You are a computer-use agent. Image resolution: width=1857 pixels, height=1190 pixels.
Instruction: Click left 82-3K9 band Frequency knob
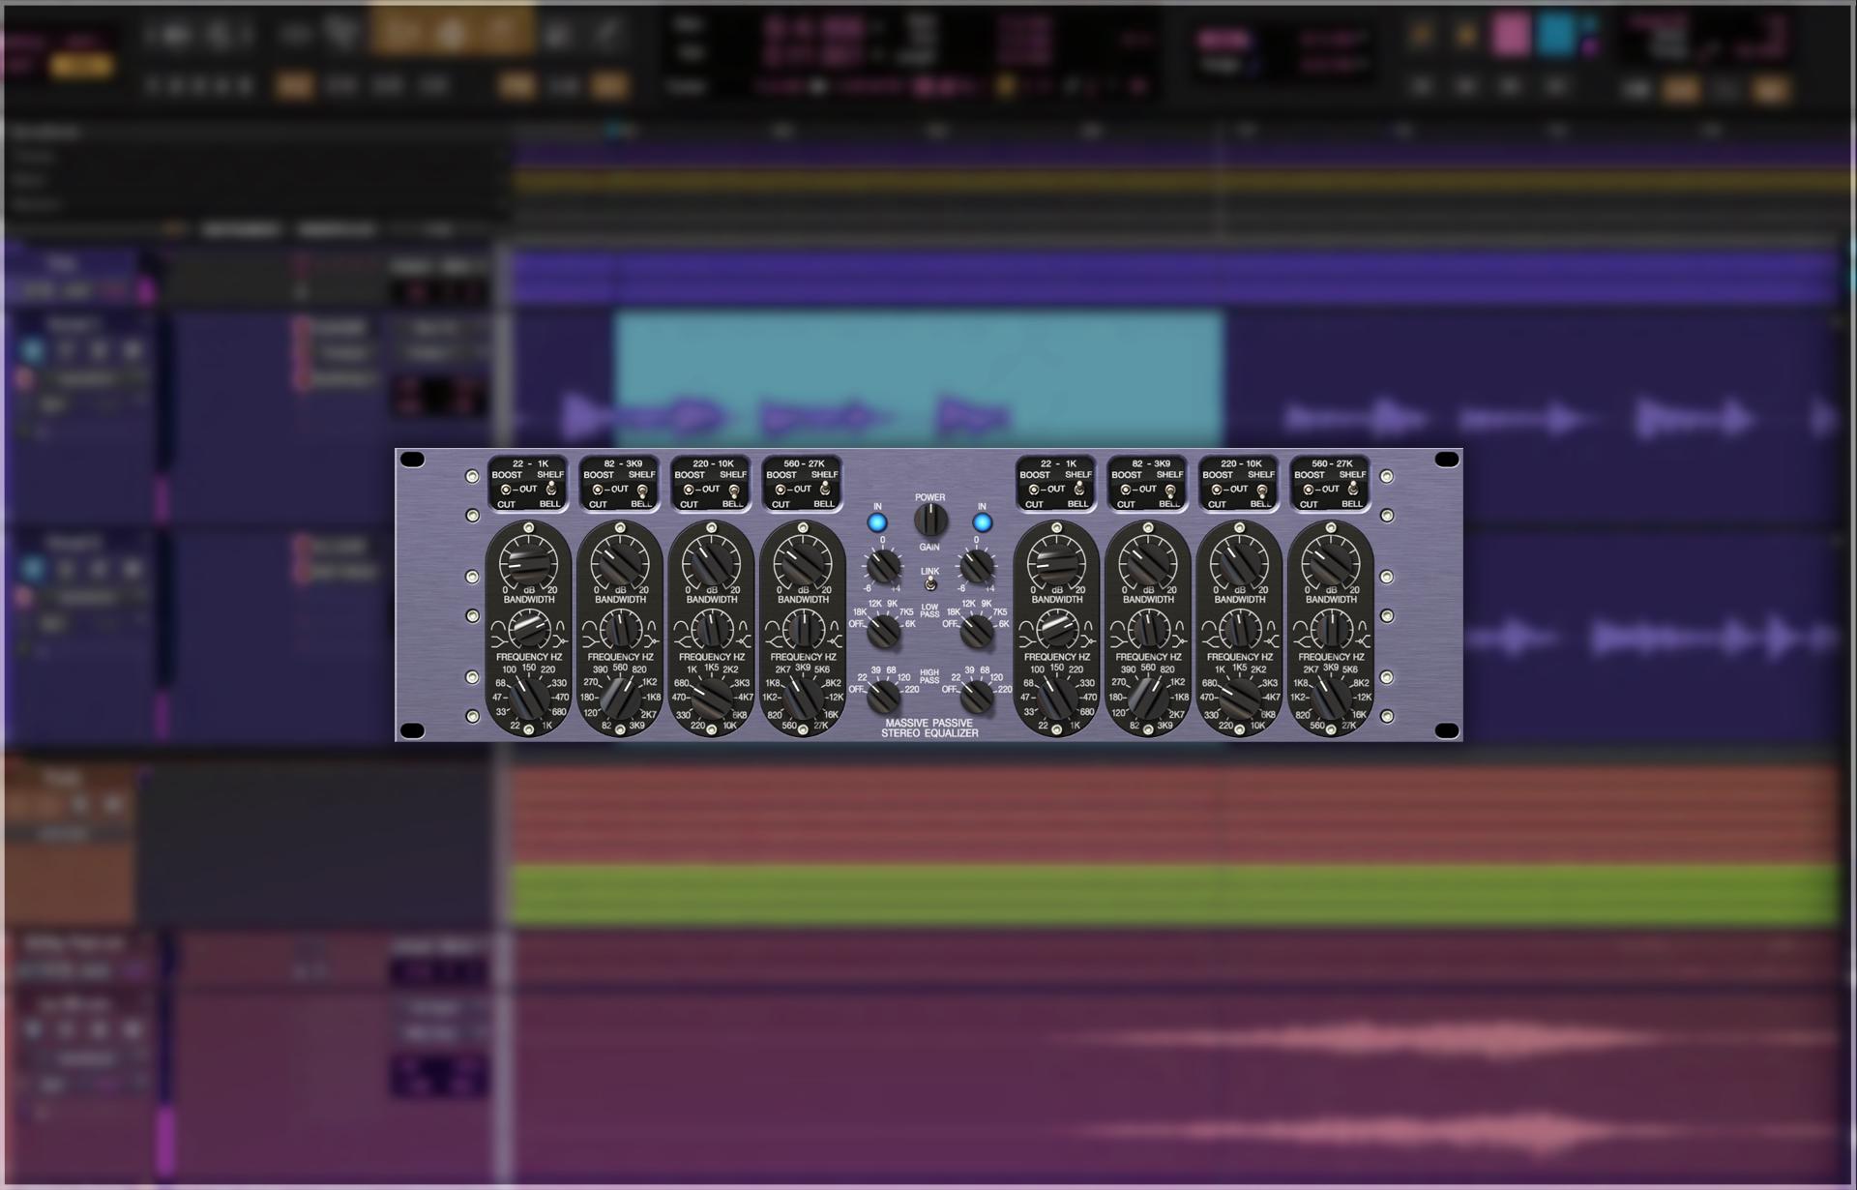coord(620,697)
